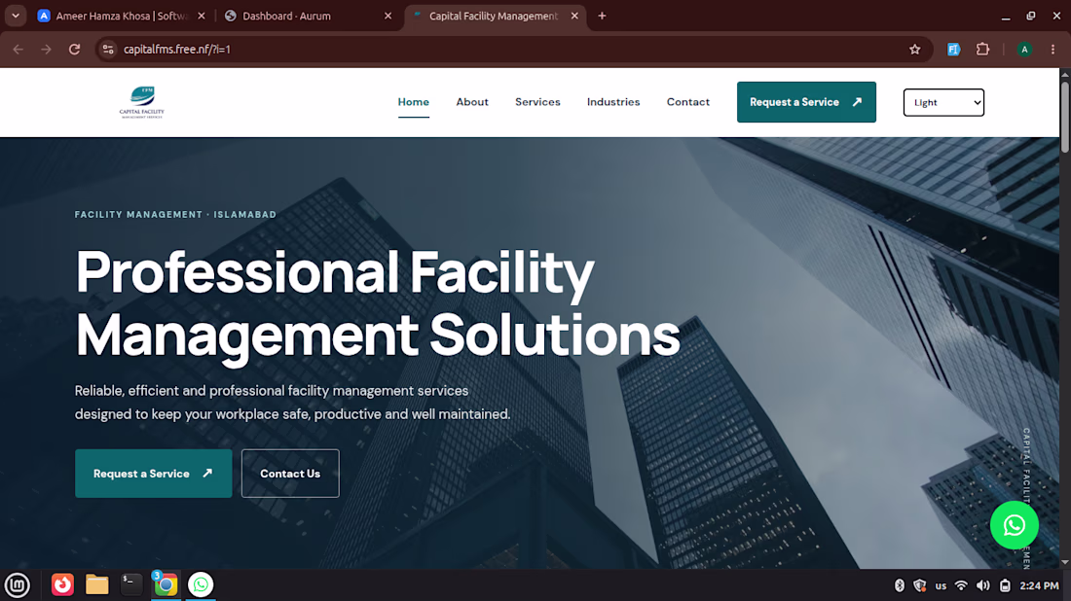This screenshot has height=601, width=1071.
Task: Open the browser Extensions puzzle icon
Action: (x=982, y=50)
